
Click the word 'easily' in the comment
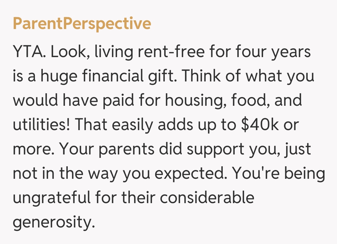click(x=132, y=125)
